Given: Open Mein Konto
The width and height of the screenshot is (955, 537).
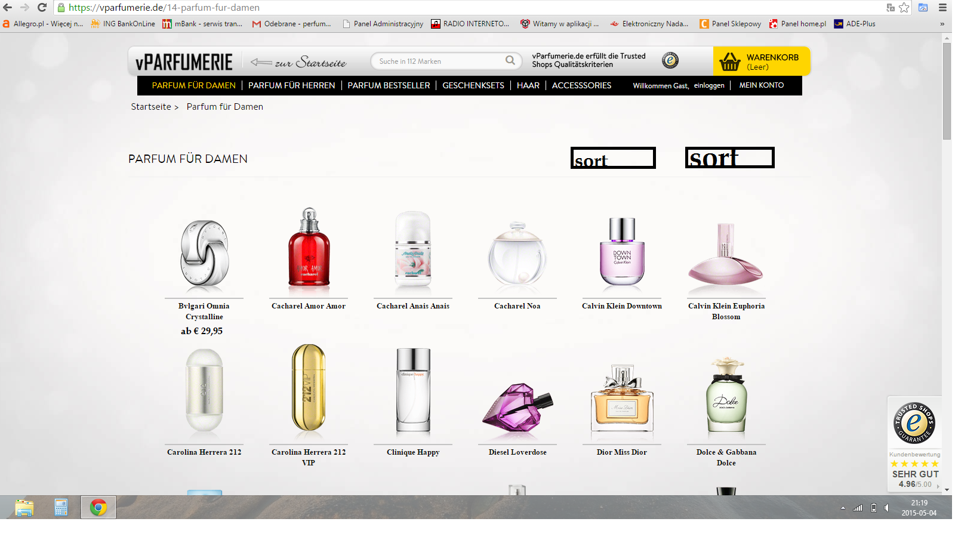Looking at the screenshot, I should point(762,85).
